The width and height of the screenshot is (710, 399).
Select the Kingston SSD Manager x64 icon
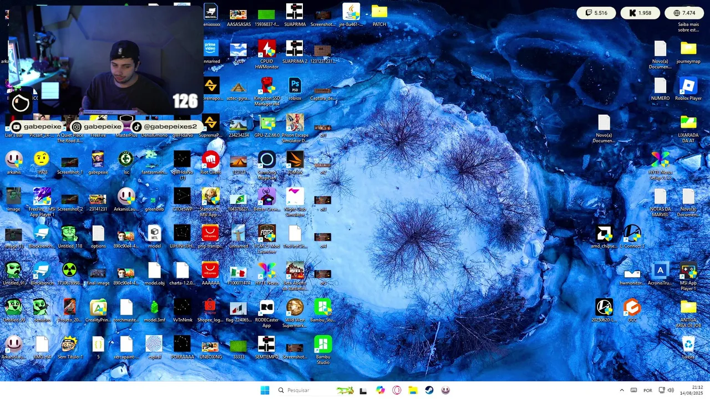(266, 91)
